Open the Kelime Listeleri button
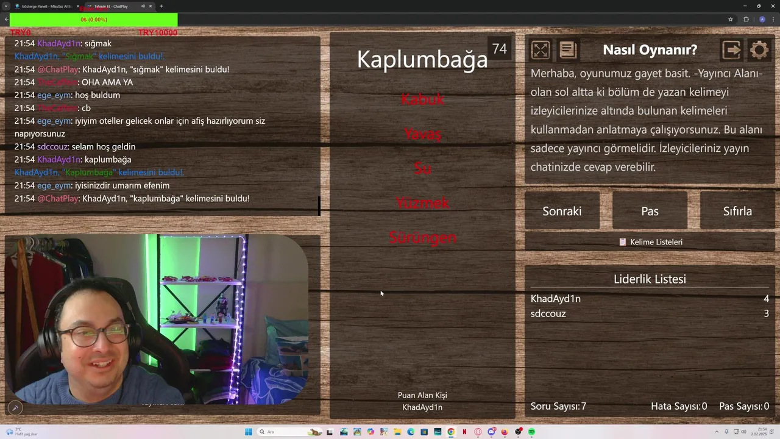Viewport: 780px width, 439px height. (650, 242)
